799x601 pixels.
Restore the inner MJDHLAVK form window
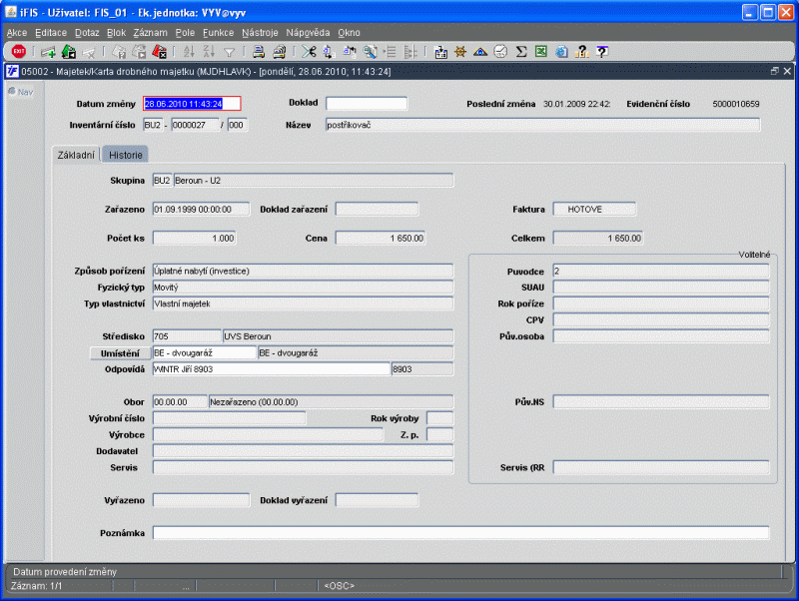775,71
